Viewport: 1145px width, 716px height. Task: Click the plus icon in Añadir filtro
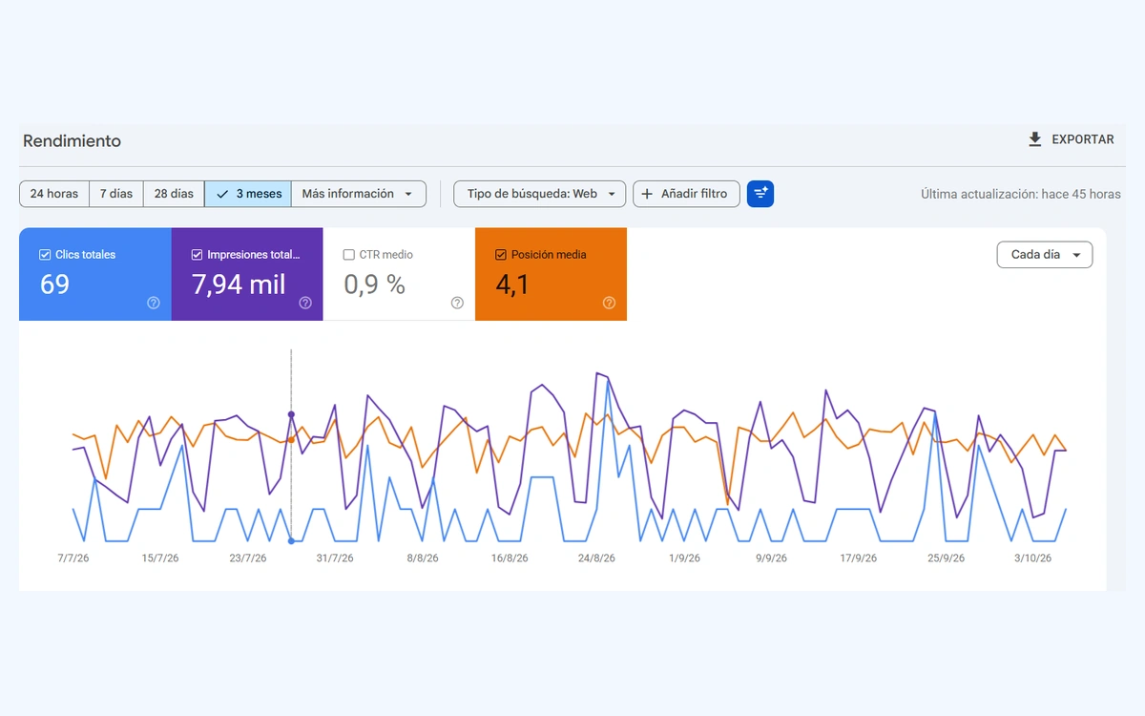tap(648, 194)
